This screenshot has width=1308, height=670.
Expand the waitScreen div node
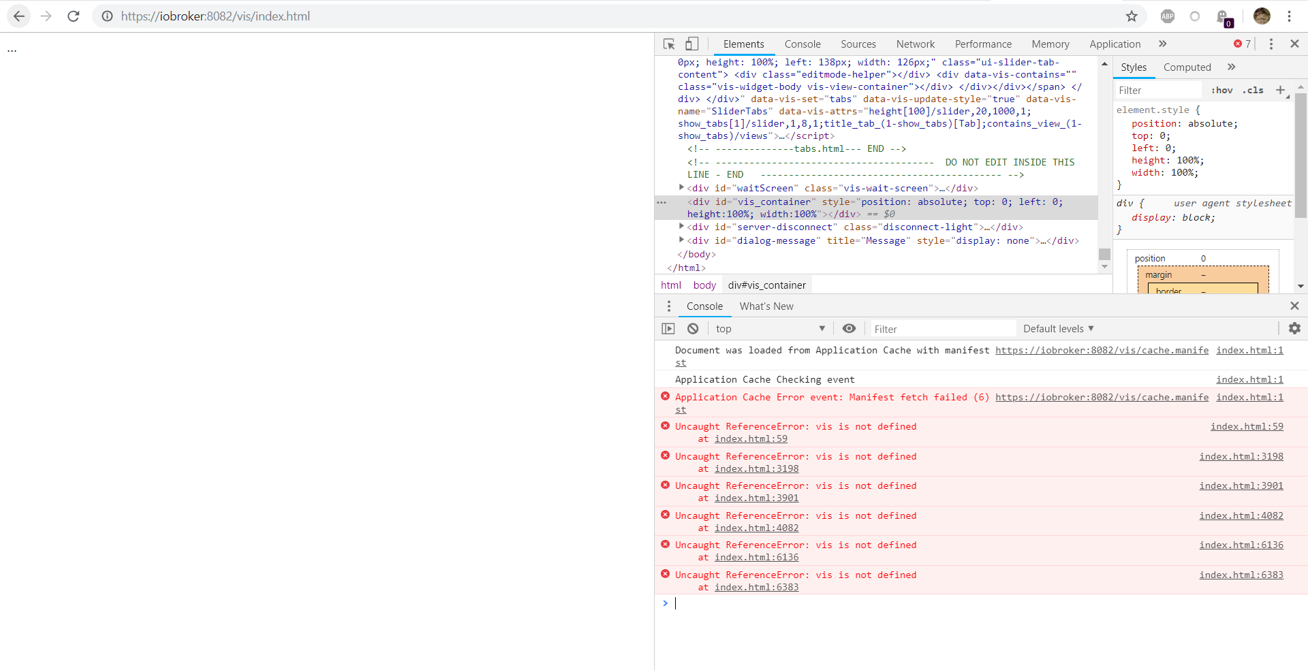coord(681,187)
